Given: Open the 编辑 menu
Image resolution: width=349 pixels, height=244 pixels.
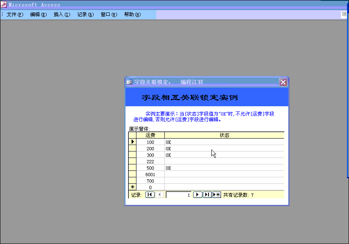Looking at the screenshot, I should point(38,15).
